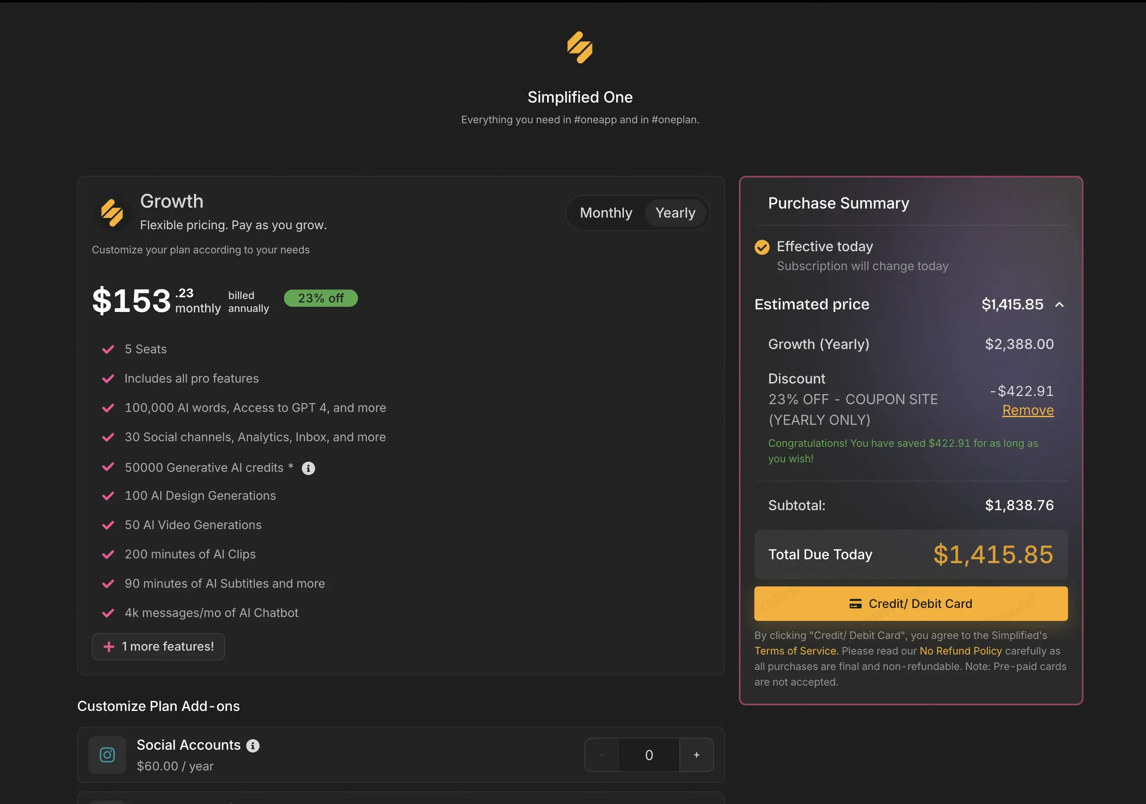Screen dimensions: 1146x804
Task: Click the Instagram Social Accounts icon
Action: tap(107, 754)
